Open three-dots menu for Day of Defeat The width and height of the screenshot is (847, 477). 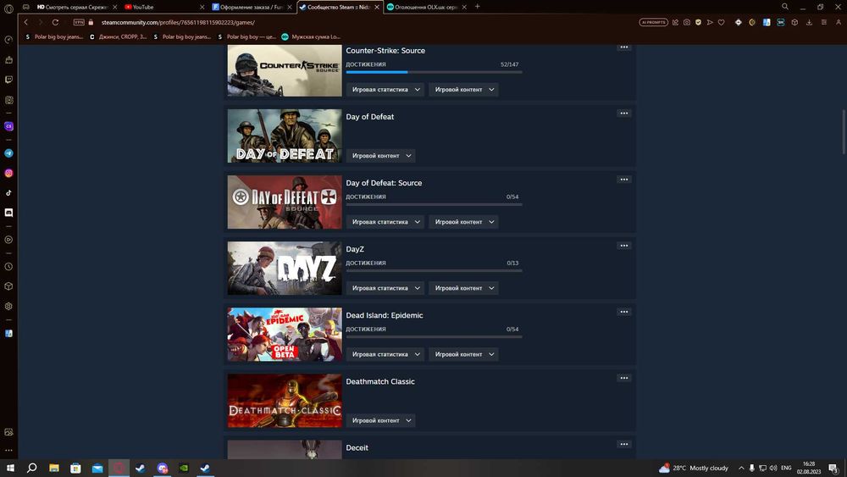pyautogui.click(x=624, y=114)
